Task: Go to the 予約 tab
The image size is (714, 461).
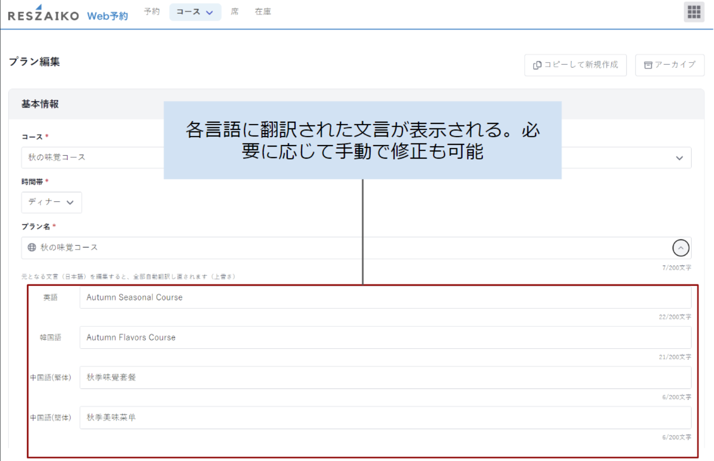Action: (x=152, y=12)
